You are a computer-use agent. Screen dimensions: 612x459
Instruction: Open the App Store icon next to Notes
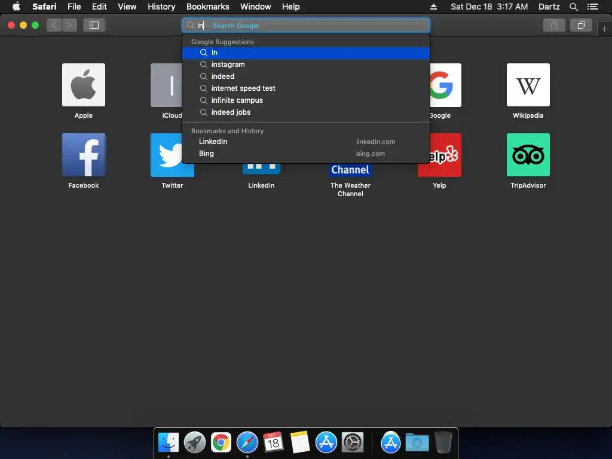tap(326, 443)
